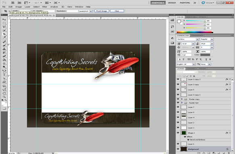Select the Move tool
The image size is (235, 154).
(4, 19)
